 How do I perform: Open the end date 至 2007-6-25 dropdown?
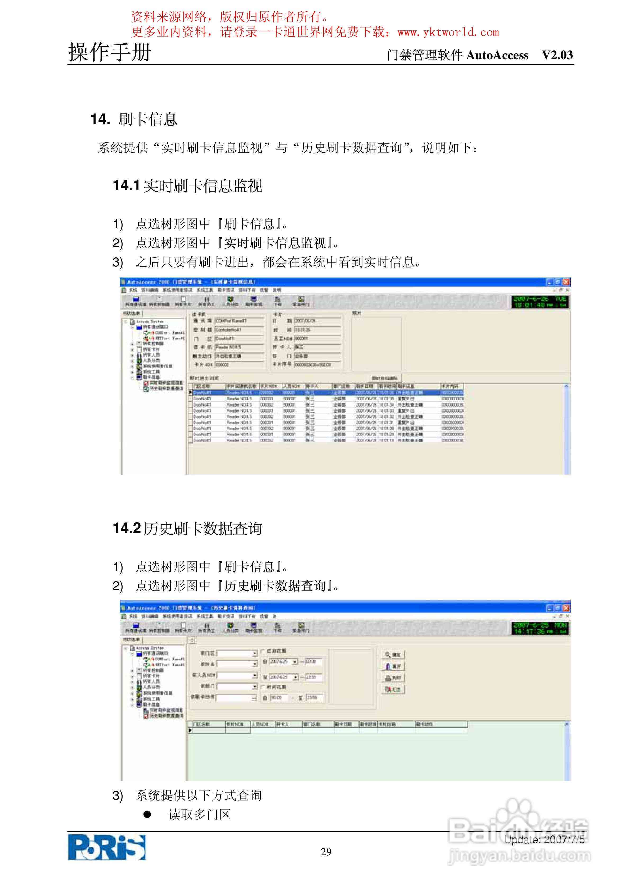click(x=295, y=677)
